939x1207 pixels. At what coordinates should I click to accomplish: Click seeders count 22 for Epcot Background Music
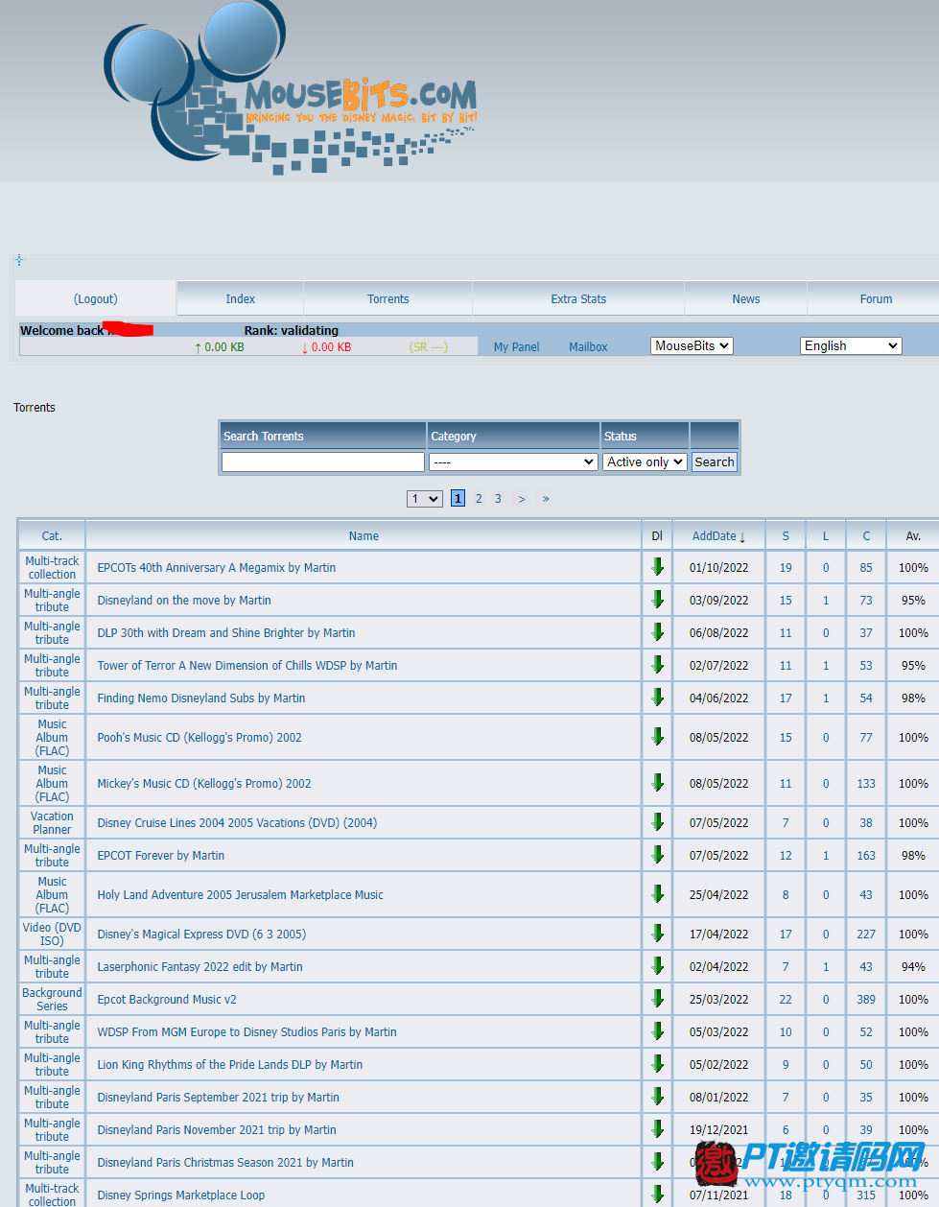pos(786,999)
